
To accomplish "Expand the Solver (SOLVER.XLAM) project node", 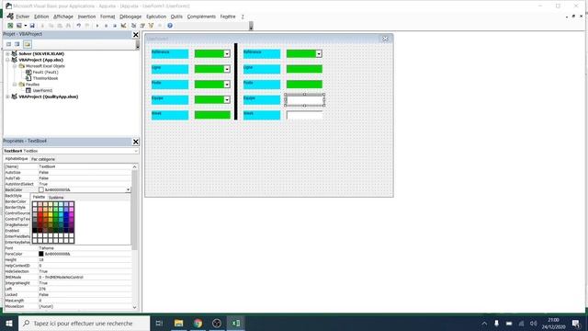I will point(7,54).
